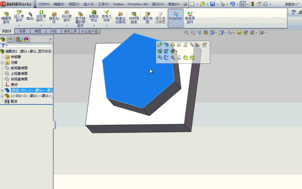This screenshot has height=189, width=302.
Task: Open the 配合 (Mate) tool
Action: [30, 16]
